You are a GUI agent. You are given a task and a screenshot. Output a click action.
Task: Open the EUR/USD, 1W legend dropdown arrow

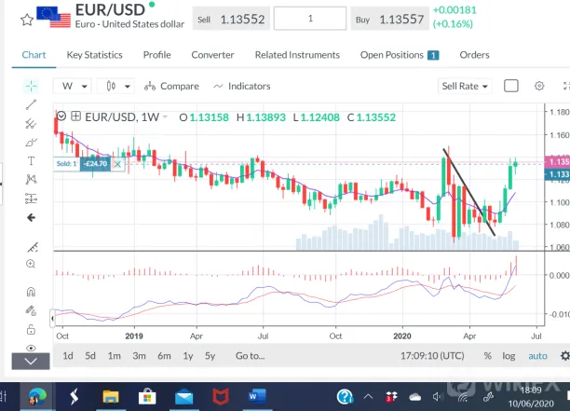[165, 116]
